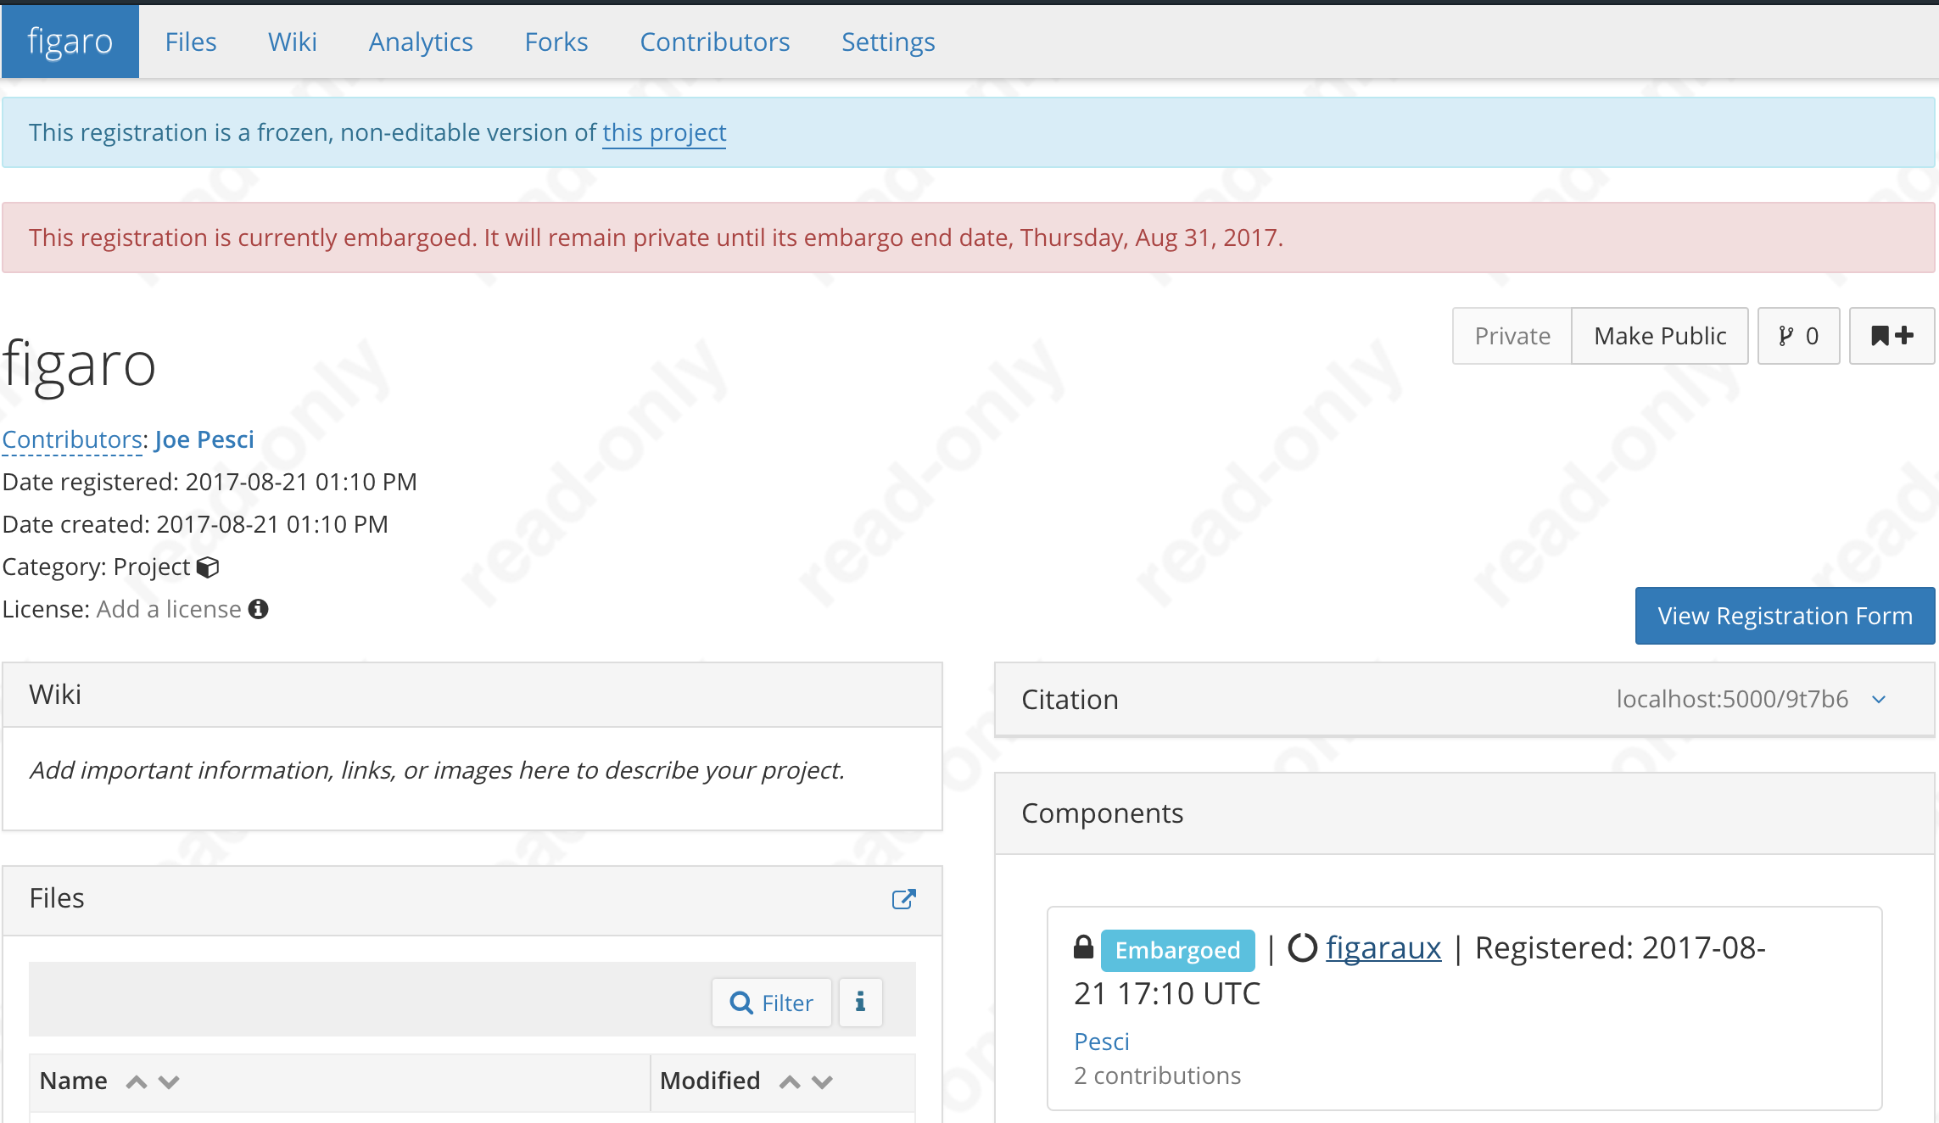Image resolution: width=1939 pixels, height=1123 pixels.
Task: Click the bookmark add icon button
Action: coord(1892,336)
